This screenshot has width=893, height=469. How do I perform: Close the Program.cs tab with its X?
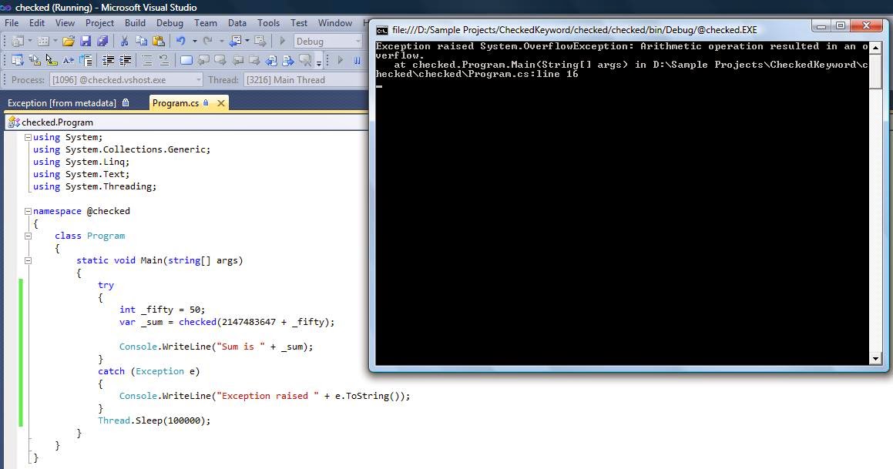click(221, 103)
